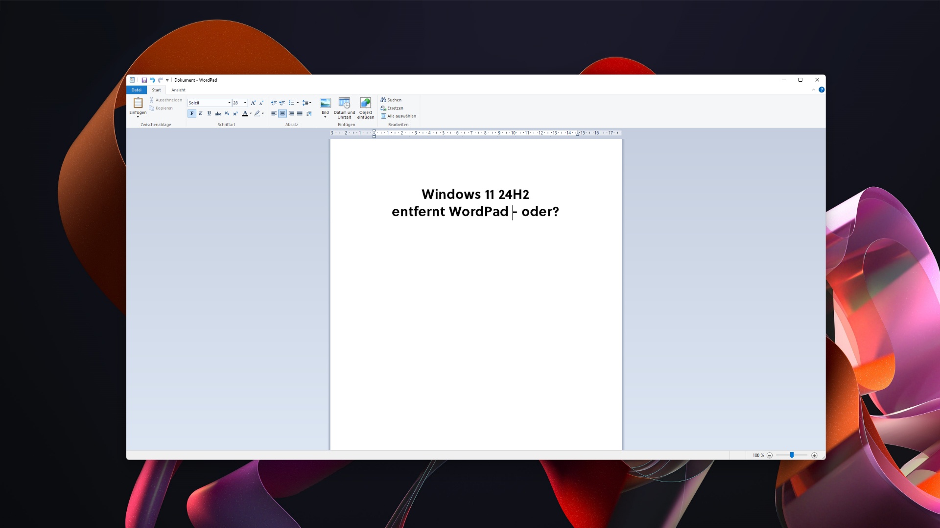Click the Save icon in quick access toolbar
The image size is (940, 528).
(144, 80)
